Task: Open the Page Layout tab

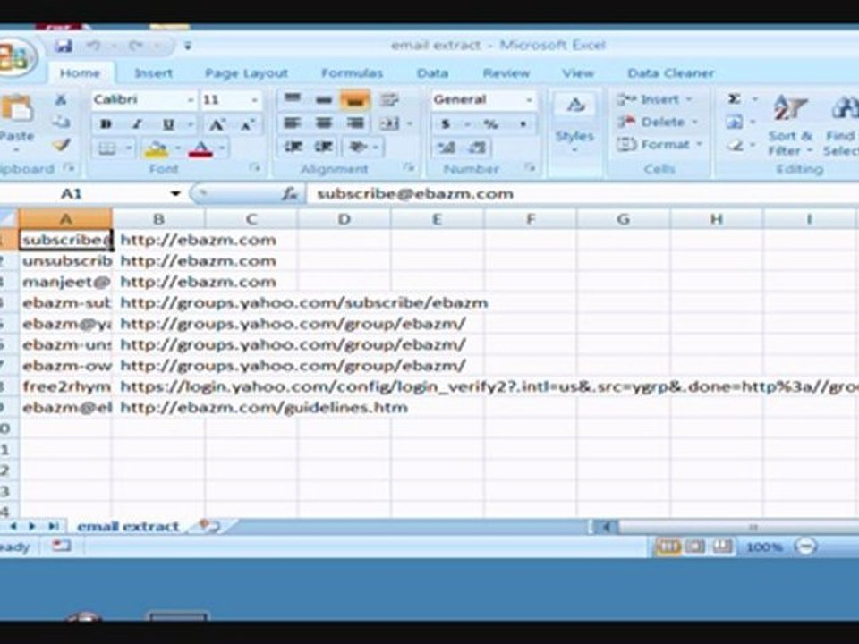Action: pyautogui.click(x=246, y=73)
